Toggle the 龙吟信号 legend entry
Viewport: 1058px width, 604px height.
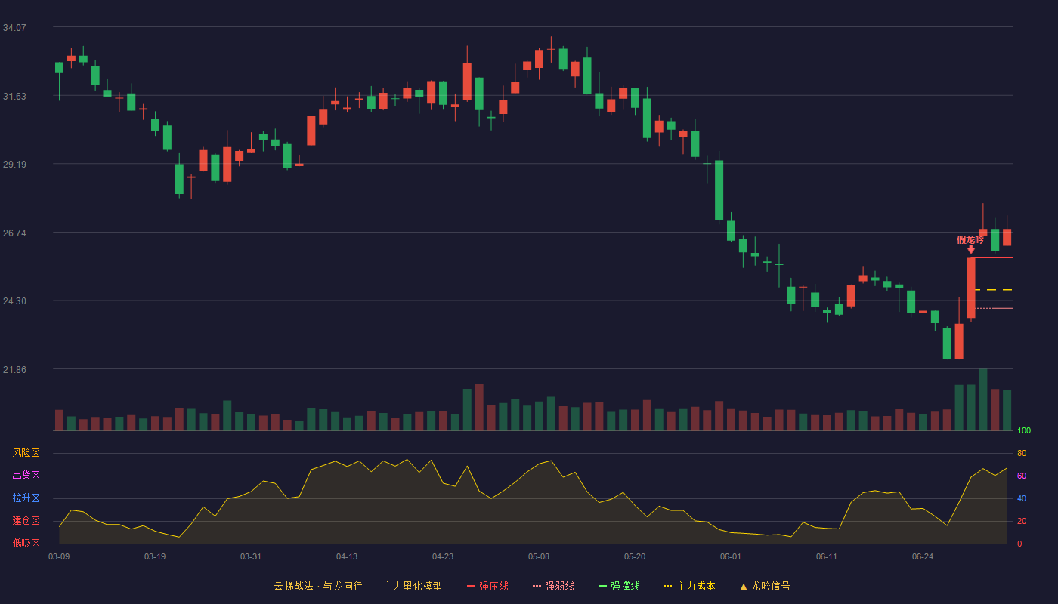tap(765, 586)
